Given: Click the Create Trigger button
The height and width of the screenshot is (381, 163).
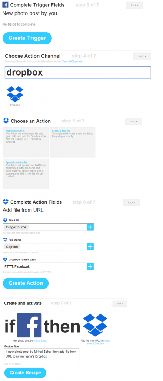Looking at the screenshot, I should click(27, 38).
